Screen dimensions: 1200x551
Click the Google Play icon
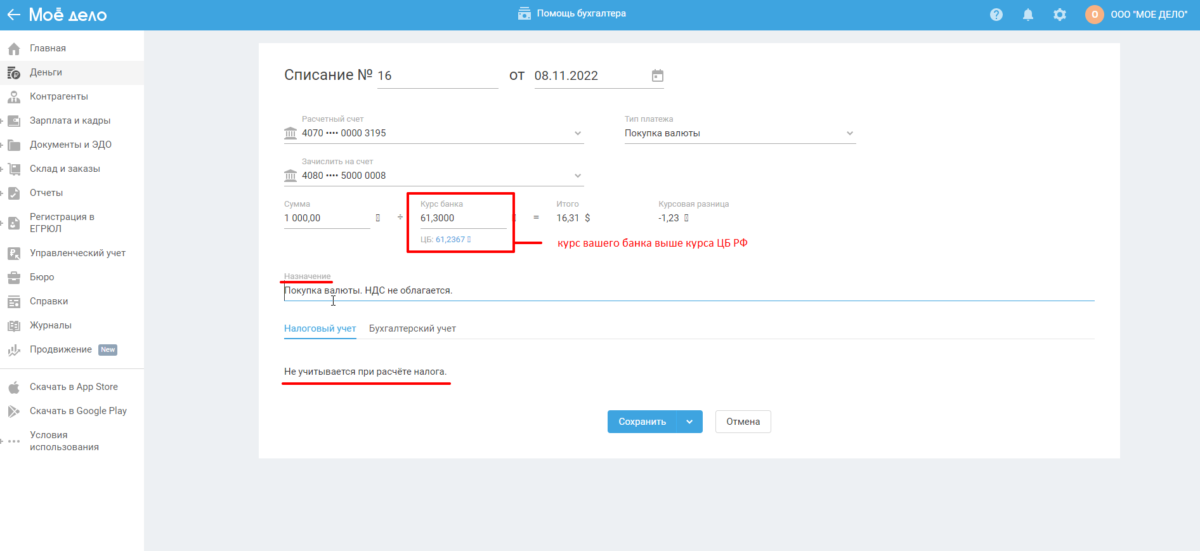coord(14,412)
